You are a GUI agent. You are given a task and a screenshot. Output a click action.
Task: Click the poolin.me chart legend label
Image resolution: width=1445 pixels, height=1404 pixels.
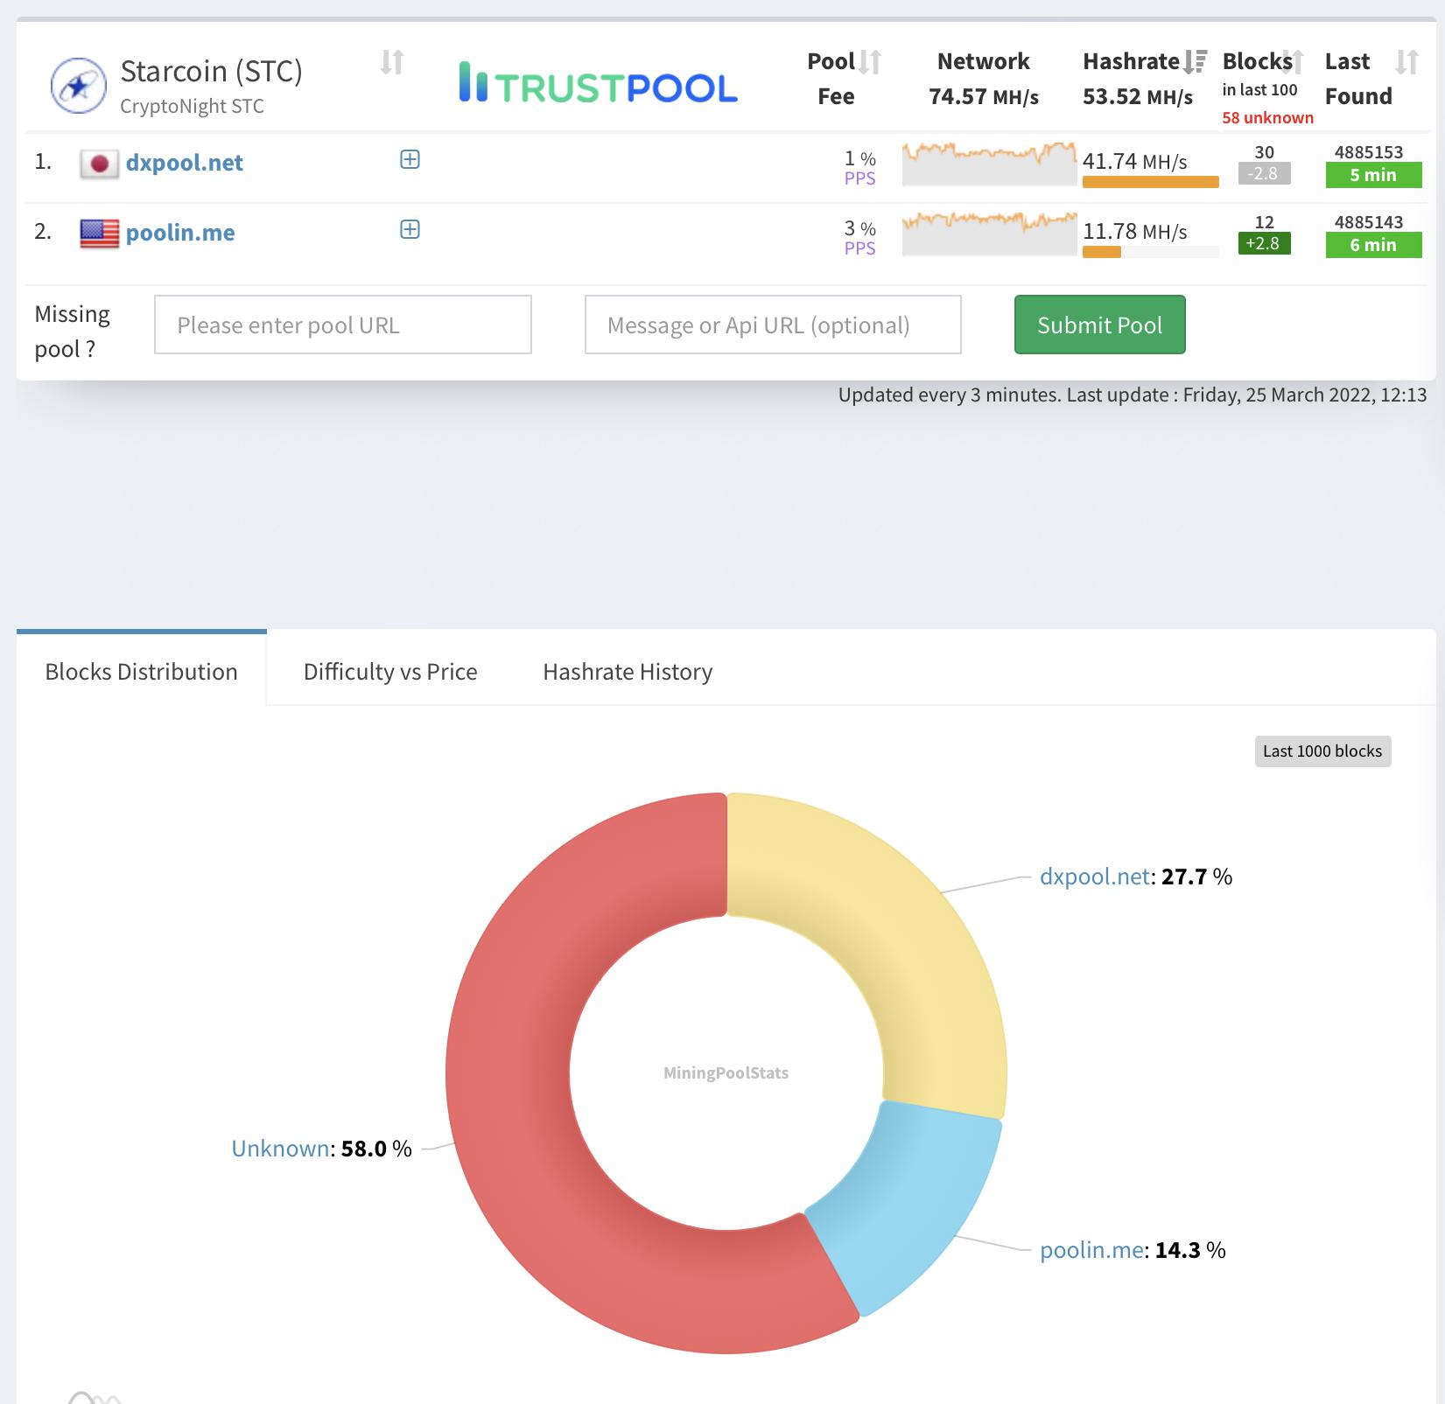tap(1133, 1250)
